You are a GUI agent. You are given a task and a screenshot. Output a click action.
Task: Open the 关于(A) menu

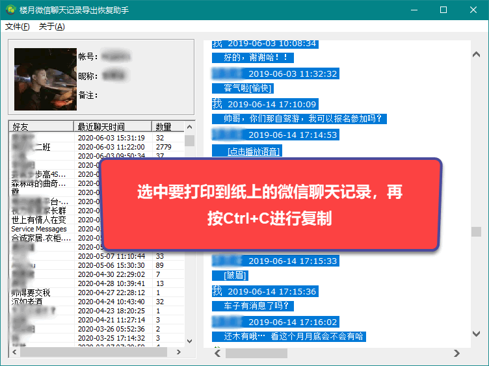[52, 27]
